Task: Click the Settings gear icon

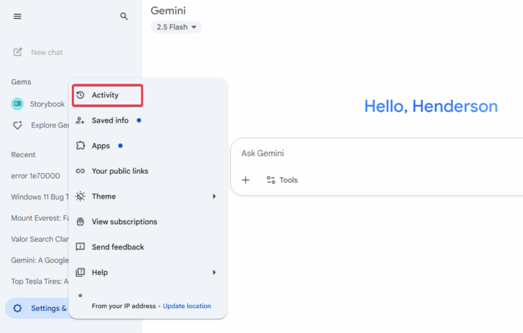Action: [18, 308]
